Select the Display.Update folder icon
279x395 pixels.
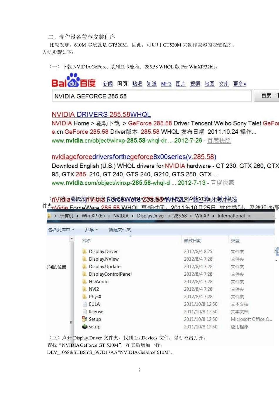[85, 266]
